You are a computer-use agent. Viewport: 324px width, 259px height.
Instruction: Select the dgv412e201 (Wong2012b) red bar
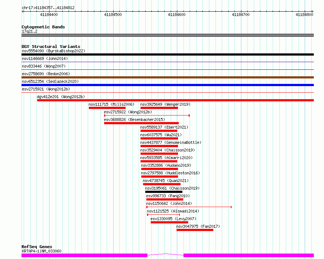click(x=175, y=100)
